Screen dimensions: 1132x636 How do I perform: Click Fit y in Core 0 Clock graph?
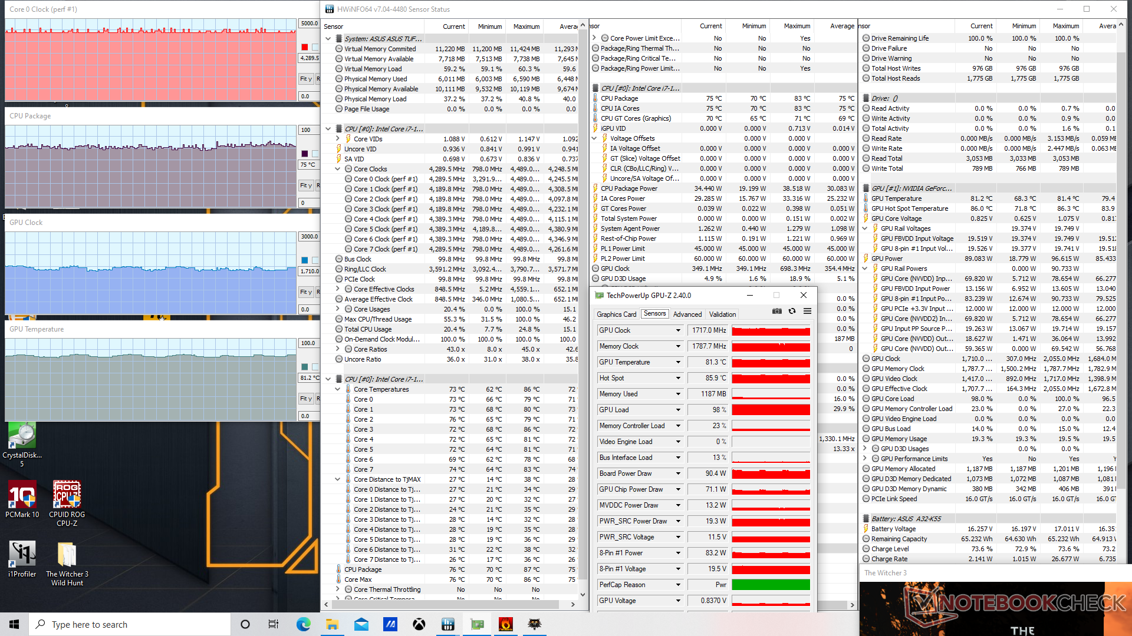click(x=305, y=79)
